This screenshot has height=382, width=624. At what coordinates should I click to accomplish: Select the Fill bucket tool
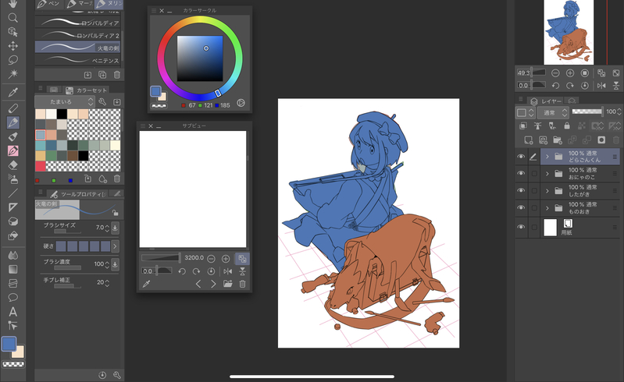pyautogui.click(x=12, y=235)
